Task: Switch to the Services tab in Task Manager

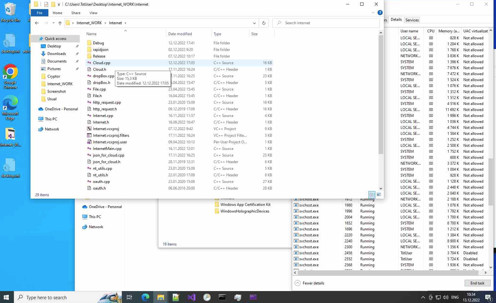Action: 412,20
